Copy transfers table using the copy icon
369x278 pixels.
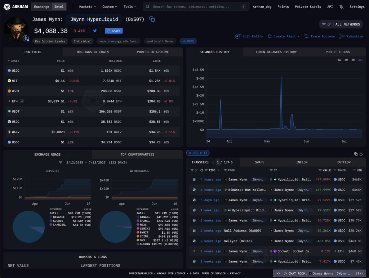click(356, 154)
